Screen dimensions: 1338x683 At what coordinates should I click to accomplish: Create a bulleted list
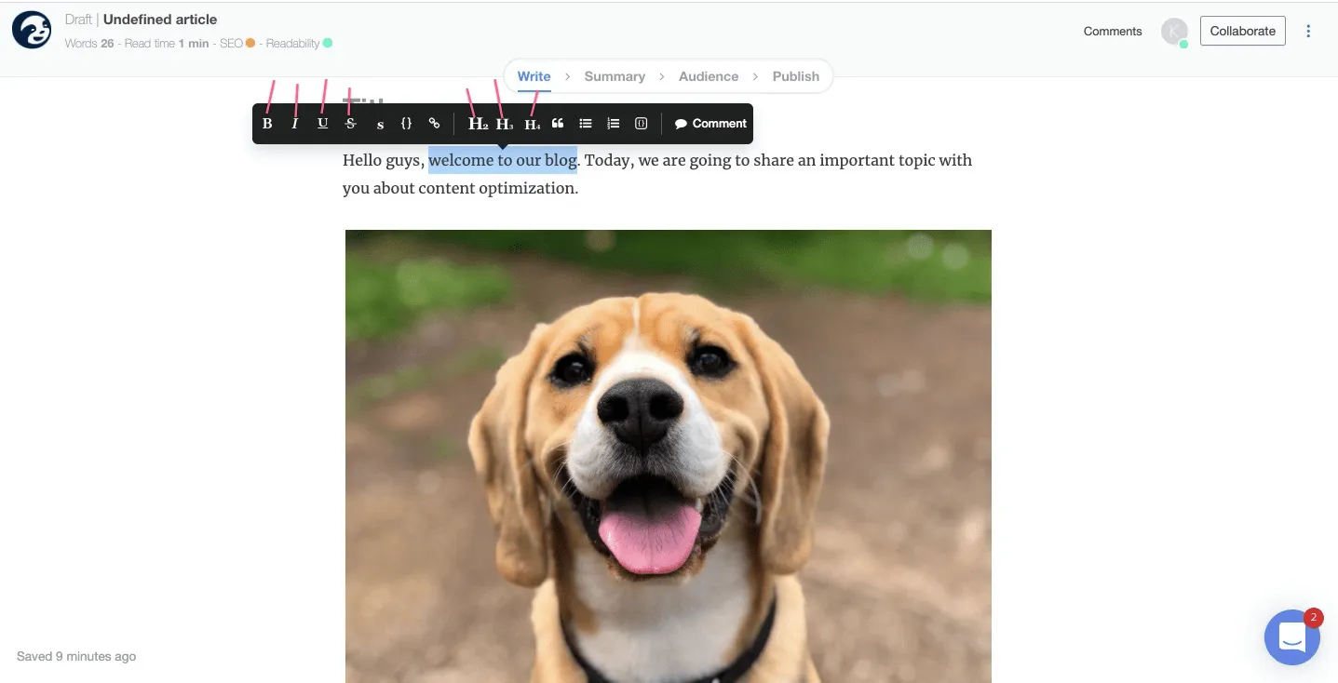click(586, 124)
